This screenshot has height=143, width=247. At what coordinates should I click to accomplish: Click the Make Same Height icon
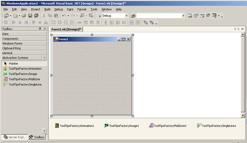(x=66, y=23)
